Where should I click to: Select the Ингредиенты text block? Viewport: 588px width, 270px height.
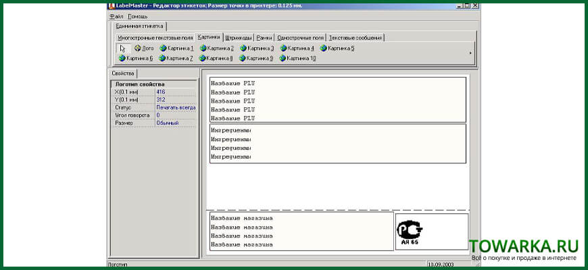[337, 143]
